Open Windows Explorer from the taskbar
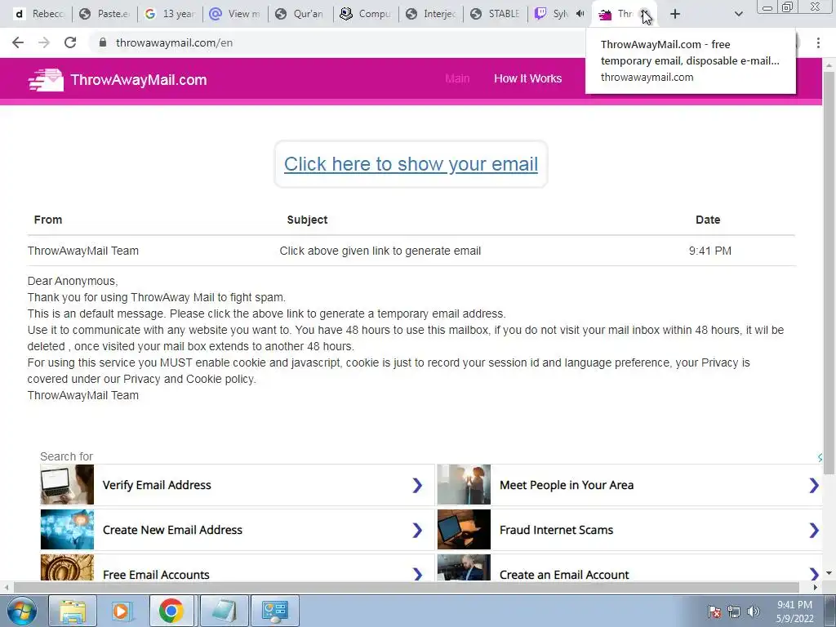This screenshot has width=836, height=627. coord(73,611)
